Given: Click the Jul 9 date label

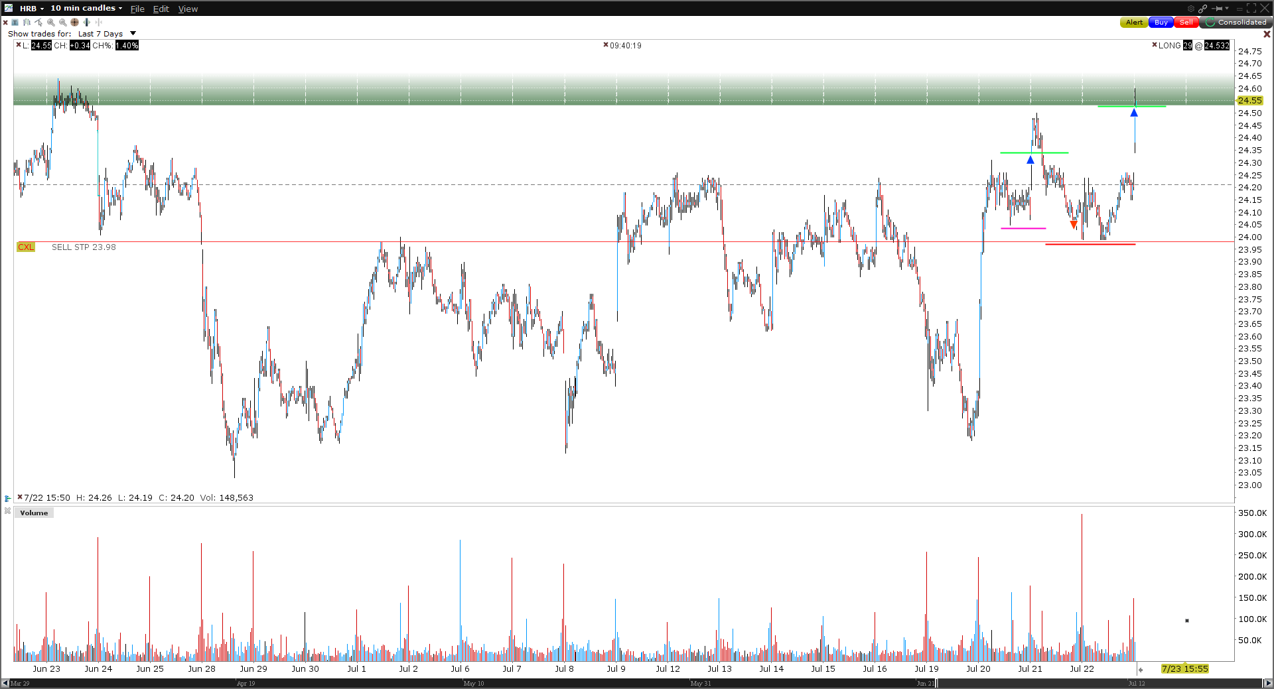Looking at the screenshot, I should pos(616,668).
